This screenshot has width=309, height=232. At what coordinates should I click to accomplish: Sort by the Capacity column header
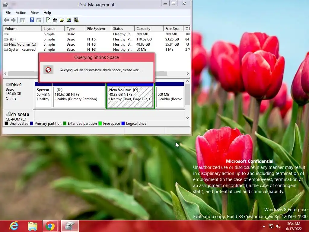pyautogui.click(x=149, y=29)
